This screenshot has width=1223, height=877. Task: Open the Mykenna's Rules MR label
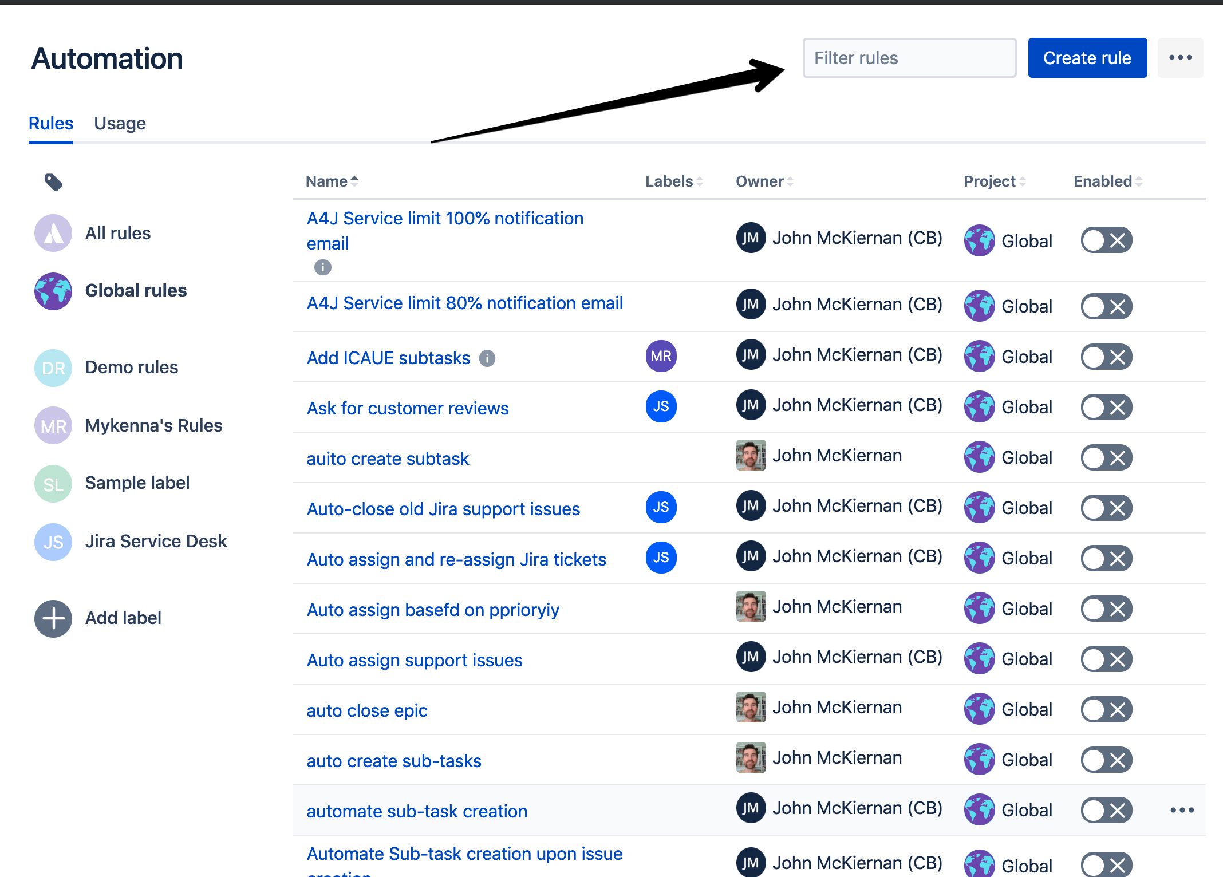pyautogui.click(x=53, y=425)
